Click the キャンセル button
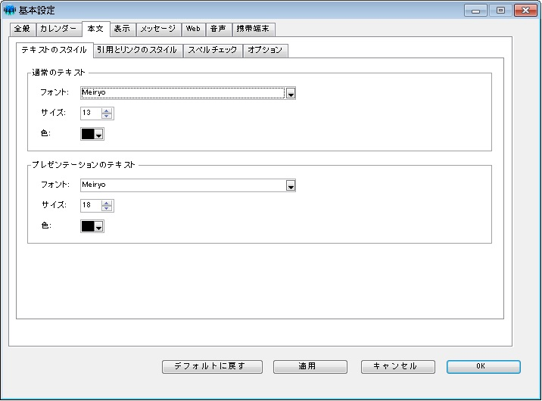The image size is (542, 401). coord(398,367)
